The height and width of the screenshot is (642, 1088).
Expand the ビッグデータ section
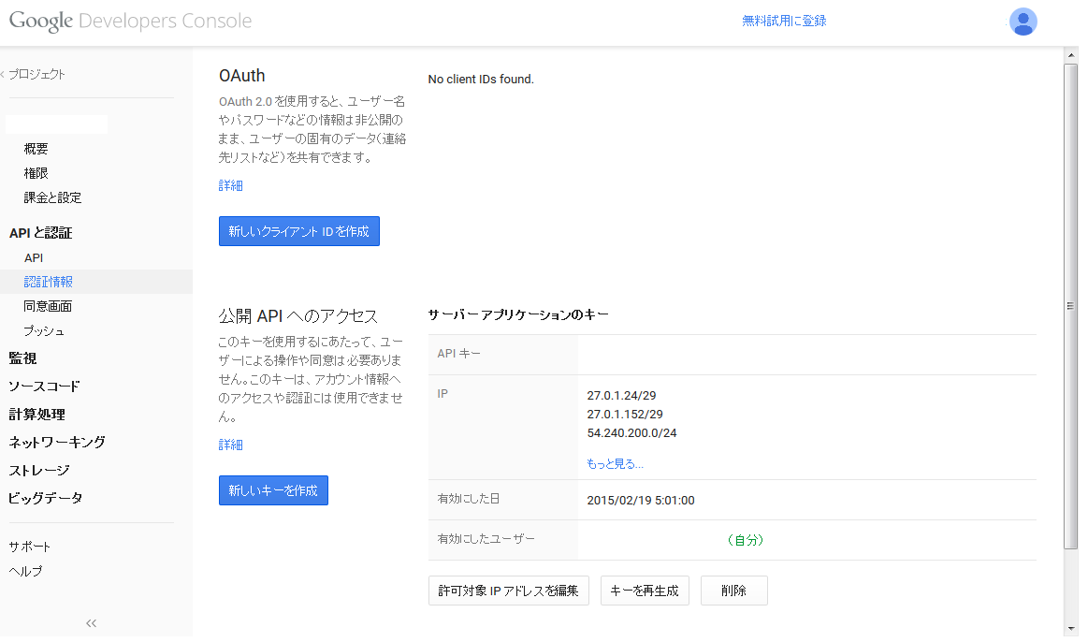coord(45,498)
